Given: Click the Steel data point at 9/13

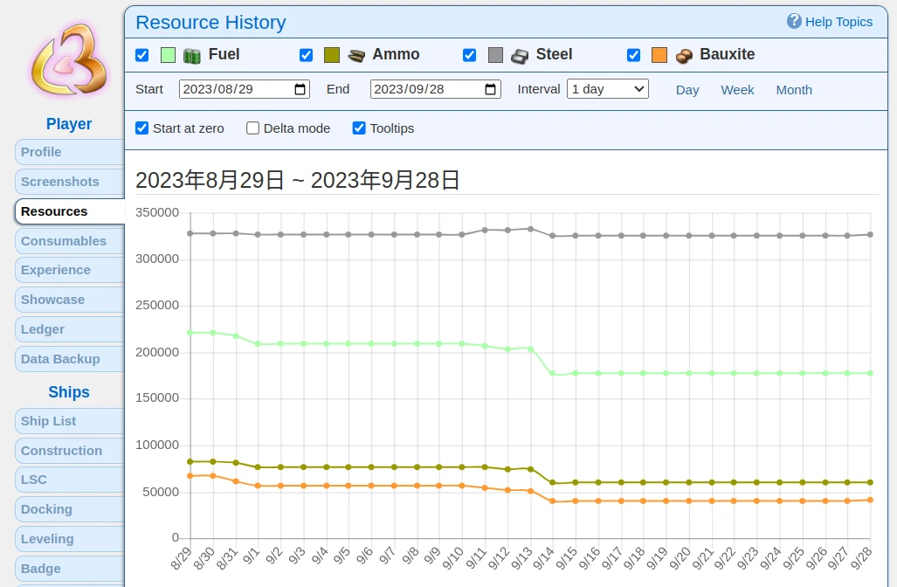Looking at the screenshot, I should tap(531, 229).
